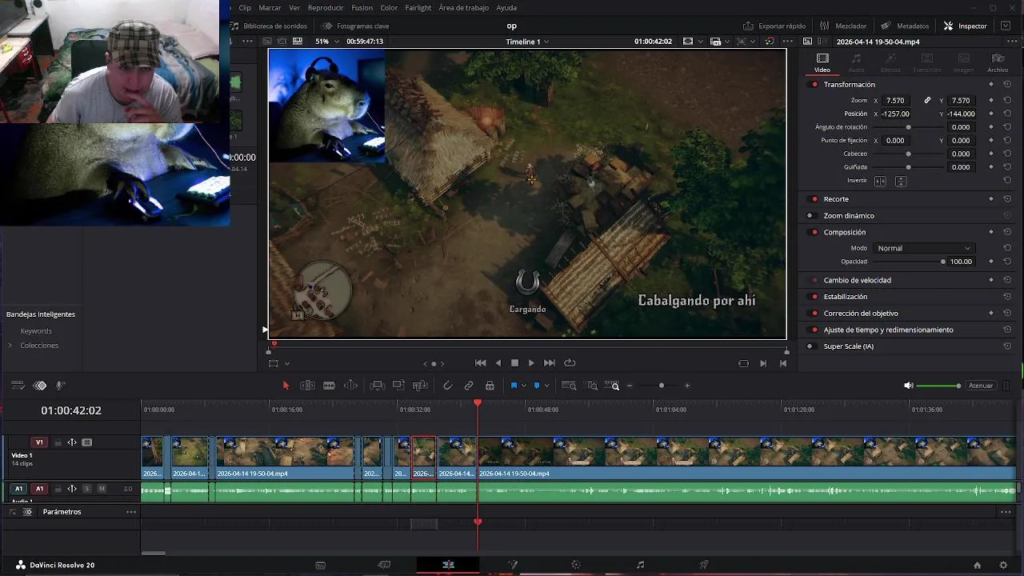Open the Área de trabajo menu
The image size is (1024, 576).
[463, 7]
